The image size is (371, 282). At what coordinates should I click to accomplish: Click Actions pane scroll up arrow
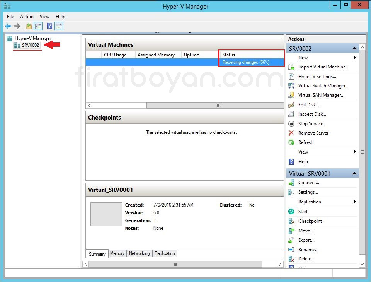[x=362, y=47]
